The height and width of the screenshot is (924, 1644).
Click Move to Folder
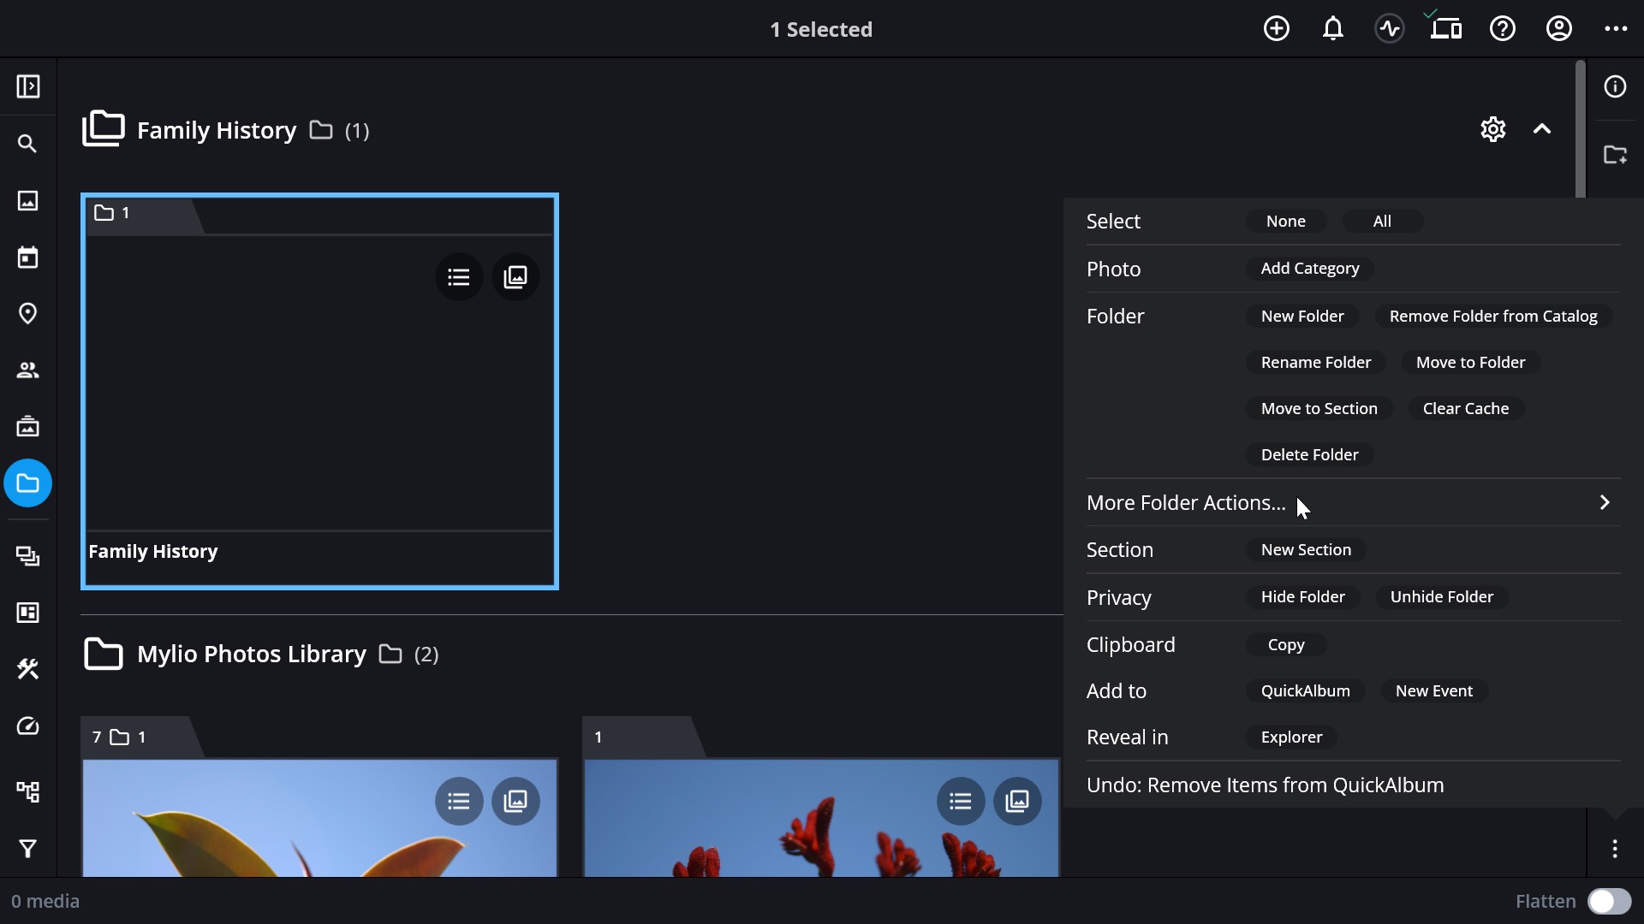(1470, 362)
